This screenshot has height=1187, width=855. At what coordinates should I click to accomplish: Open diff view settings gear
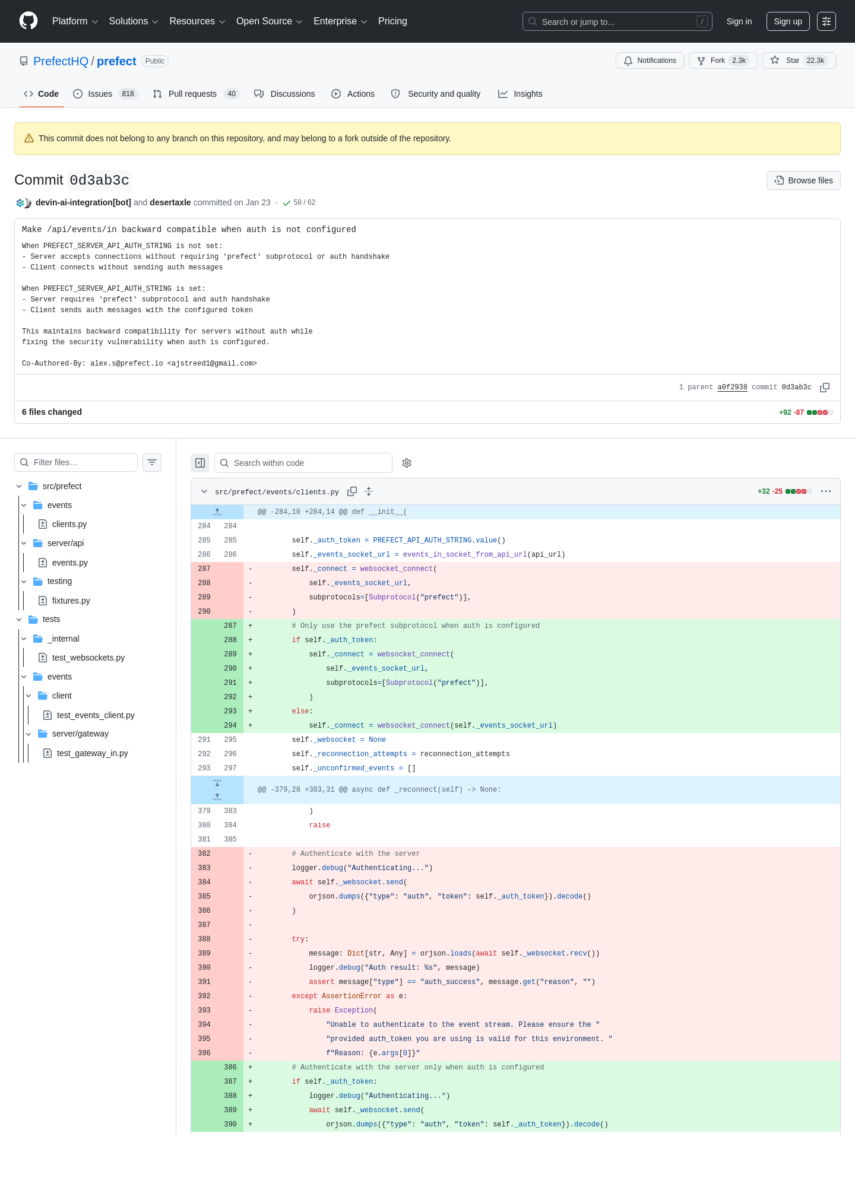coord(407,463)
